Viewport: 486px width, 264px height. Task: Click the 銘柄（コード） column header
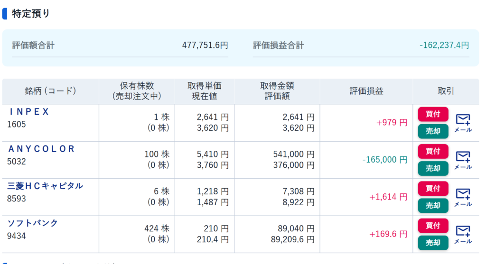(x=50, y=91)
